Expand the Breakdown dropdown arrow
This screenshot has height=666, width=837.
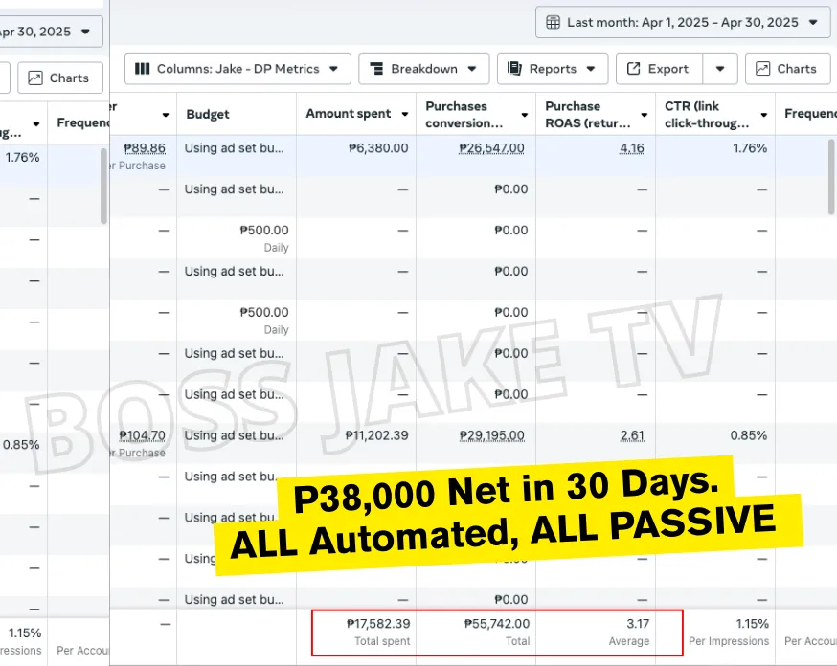(x=472, y=69)
